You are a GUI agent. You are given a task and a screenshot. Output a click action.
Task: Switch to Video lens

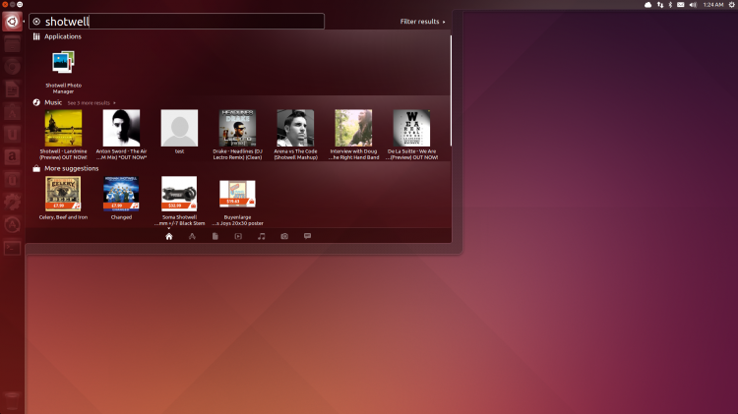coord(238,236)
